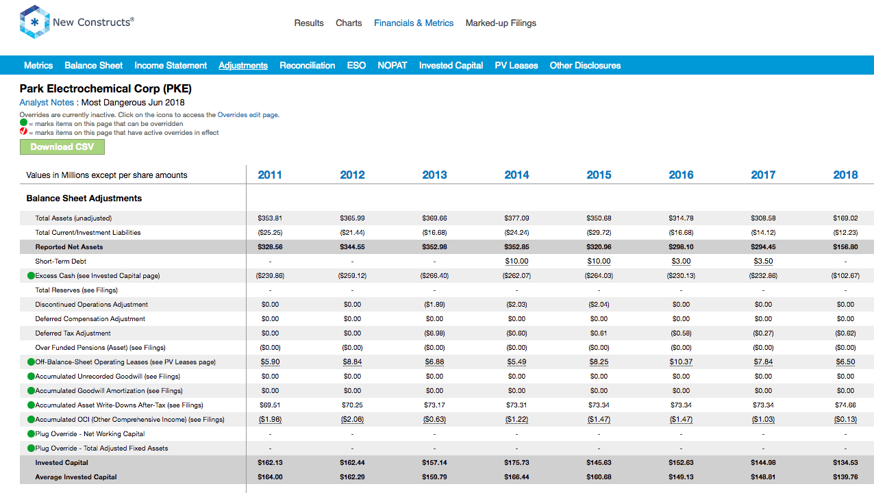
Task: Click the 2011 year column header
Action: 270,175
